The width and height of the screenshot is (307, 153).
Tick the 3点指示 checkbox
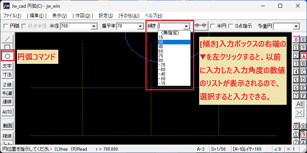tap(231, 26)
